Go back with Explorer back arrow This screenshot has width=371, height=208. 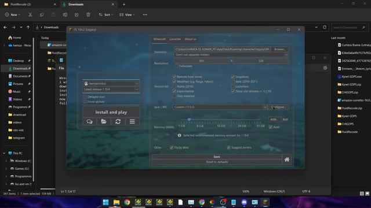point(5,27)
